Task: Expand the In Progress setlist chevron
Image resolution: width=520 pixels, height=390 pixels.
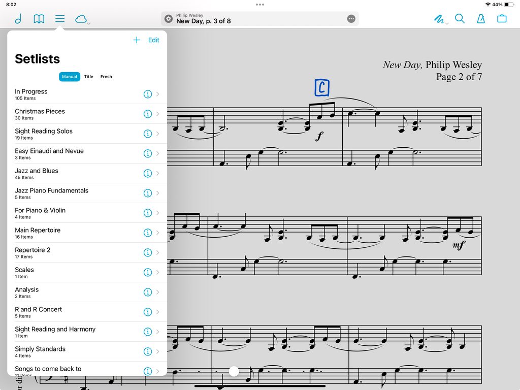Action: pos(158,94)
